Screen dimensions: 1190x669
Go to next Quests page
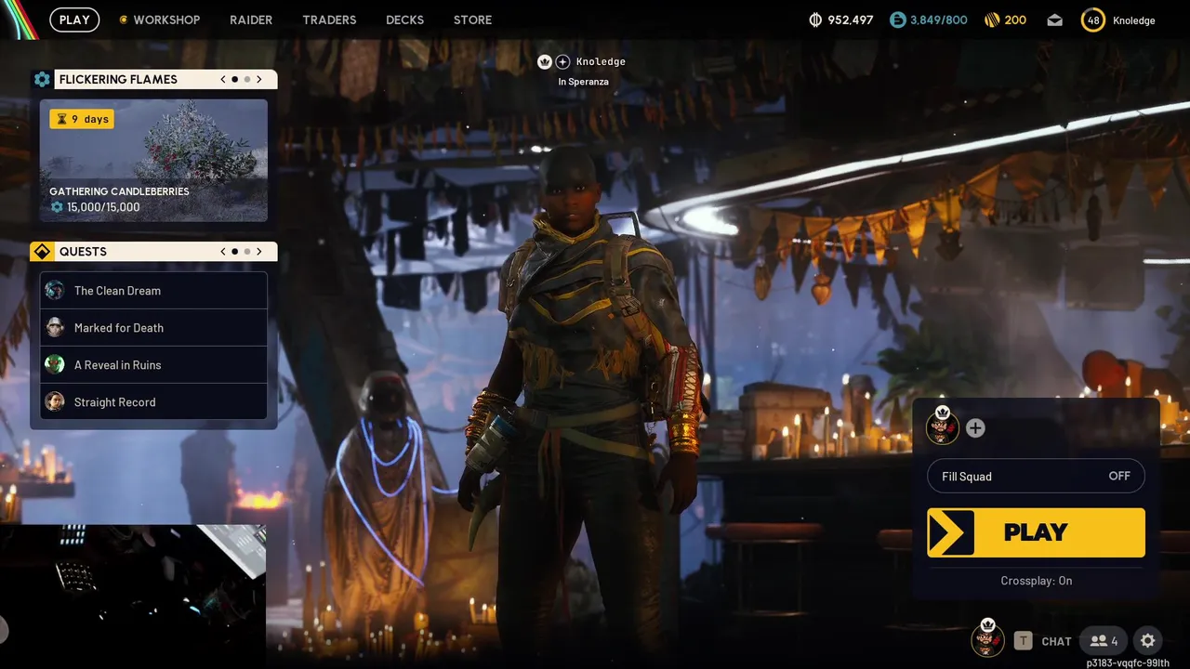click(259, 252)
